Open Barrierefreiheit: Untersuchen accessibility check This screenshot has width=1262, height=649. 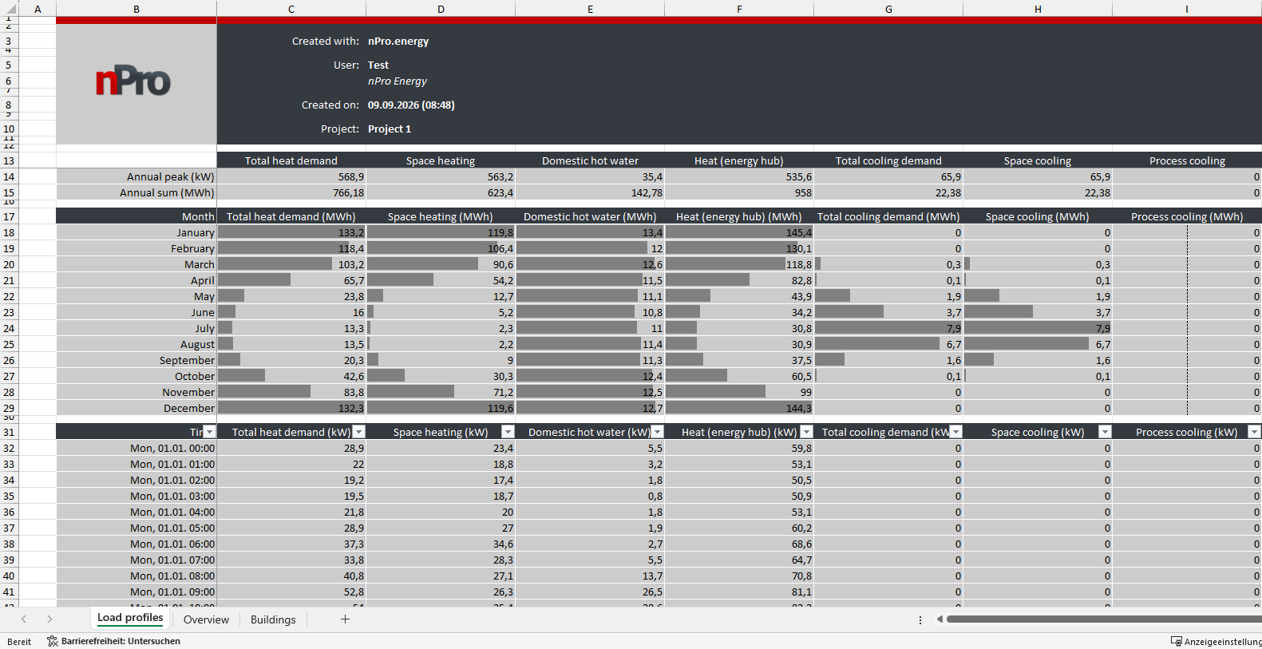pyautogui.click(x=113, y=641)
